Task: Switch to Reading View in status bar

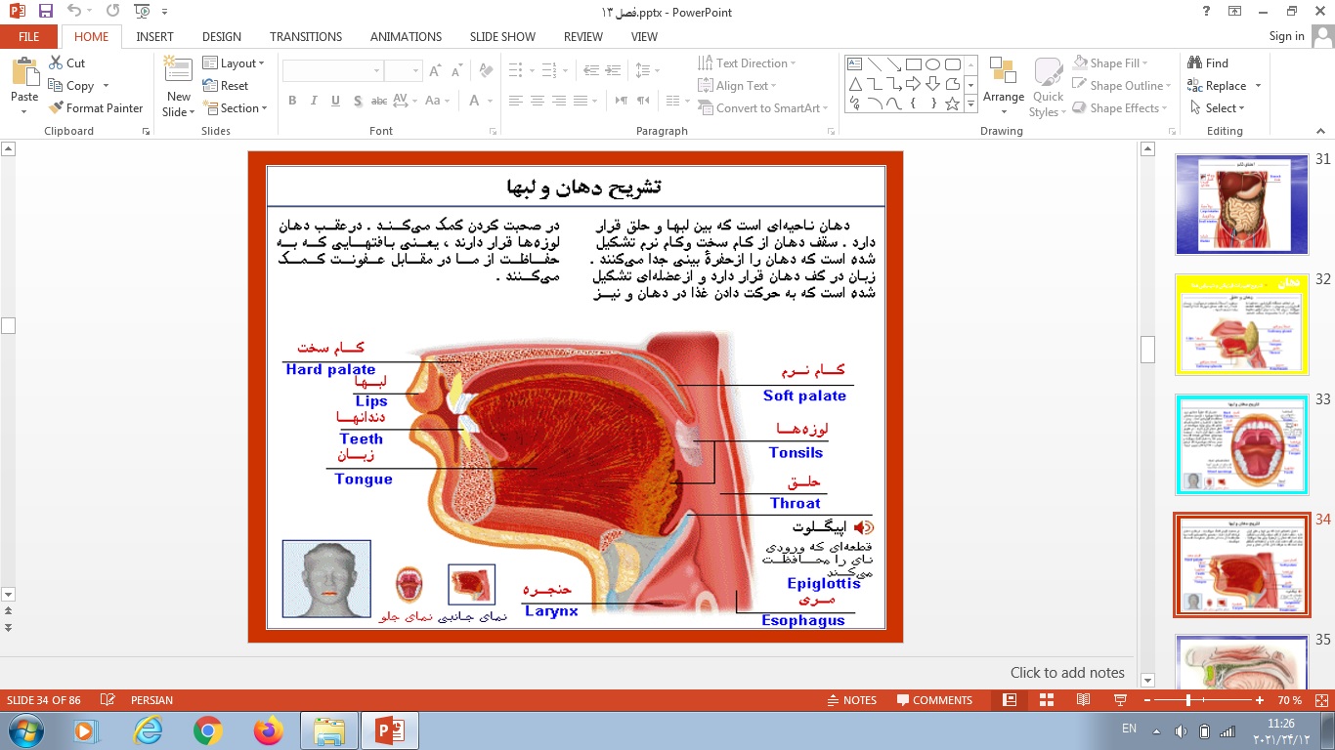Action: pos(1083,700)
